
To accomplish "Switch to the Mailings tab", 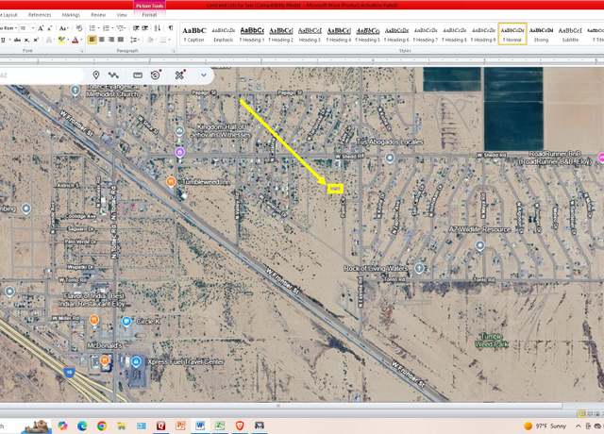I will 71,15.
